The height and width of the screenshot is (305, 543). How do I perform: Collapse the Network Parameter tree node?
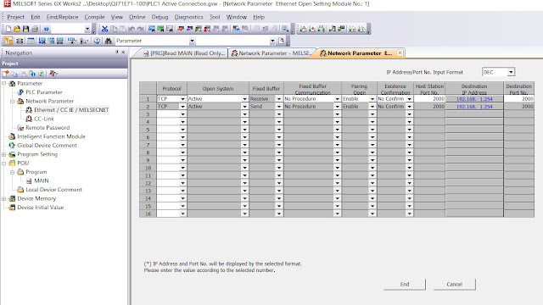[x=12, y=101]
